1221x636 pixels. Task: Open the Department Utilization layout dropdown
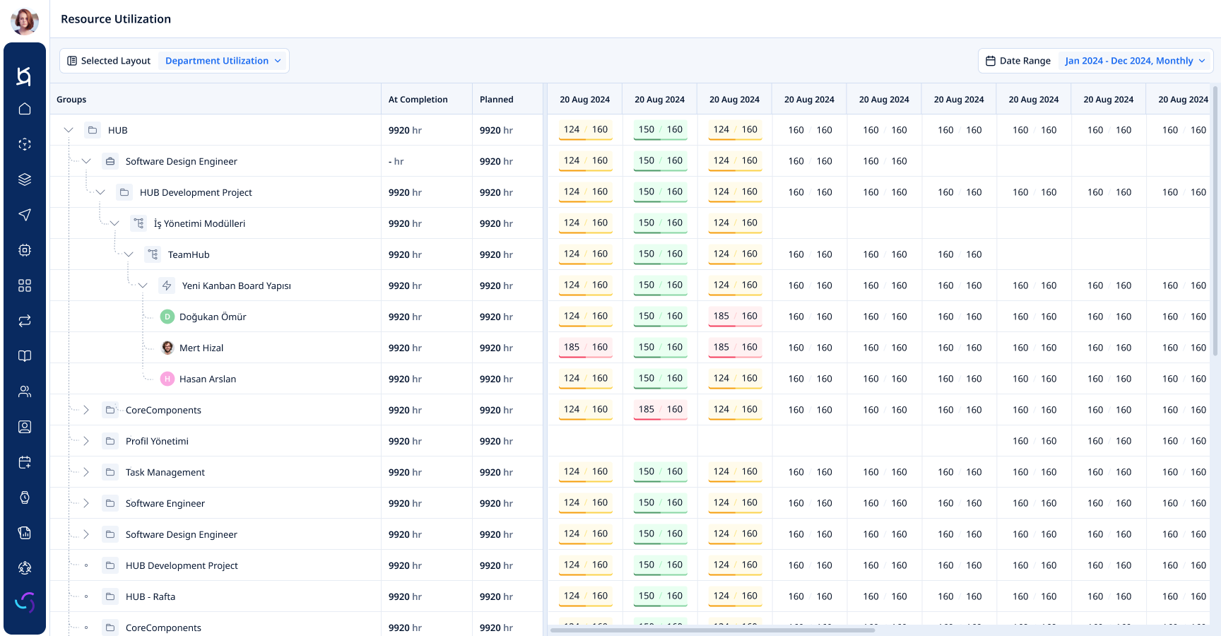click(x=223, y=61)
